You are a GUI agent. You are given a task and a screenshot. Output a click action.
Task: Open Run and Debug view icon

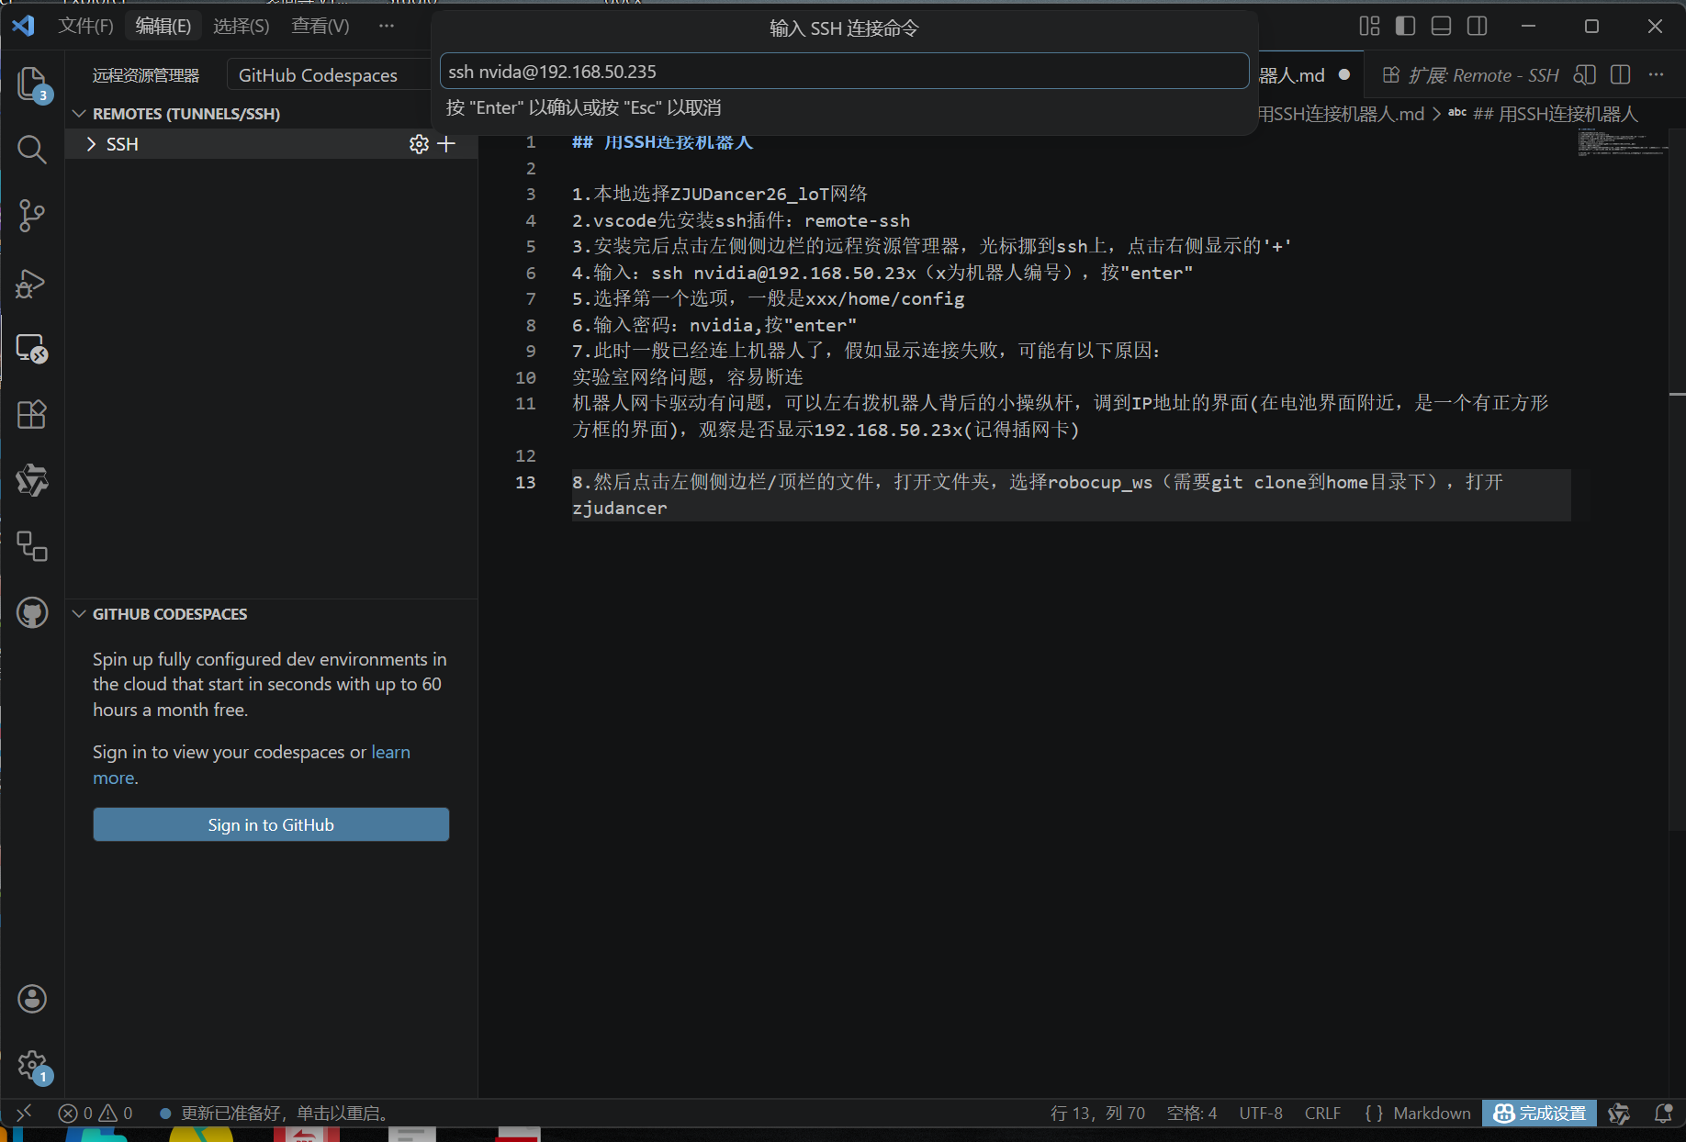click(x=32, y=283)
